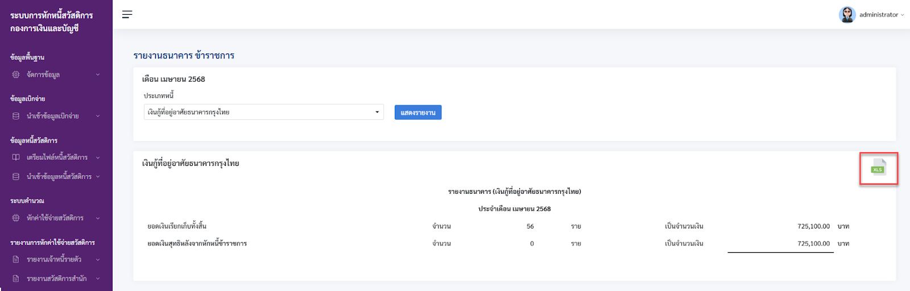Click the รายงานธนาคาร centered report title
The image size is (910, 291).
point(515,192)
